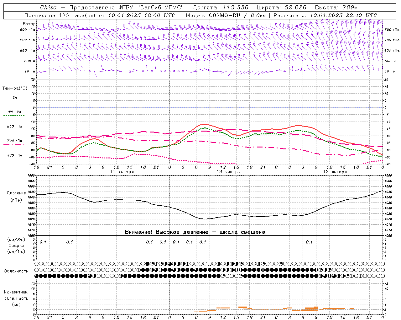401x320 pixels.
Task: Click the "Широта: 52.026" latitude field
Action: point(281,7)
